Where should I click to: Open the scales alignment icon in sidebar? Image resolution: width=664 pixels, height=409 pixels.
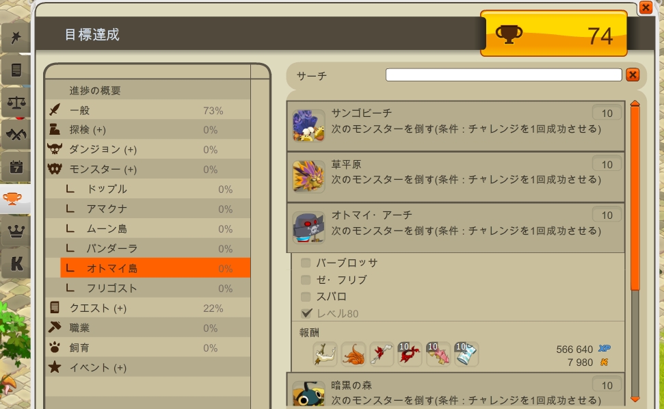(16, 103)
